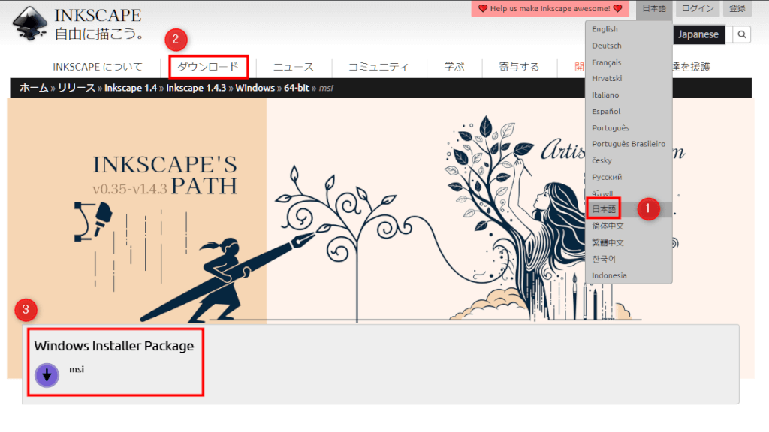Click the purple msi download arrow icon
Screen dimensions: 769x432
click(47, 375)
